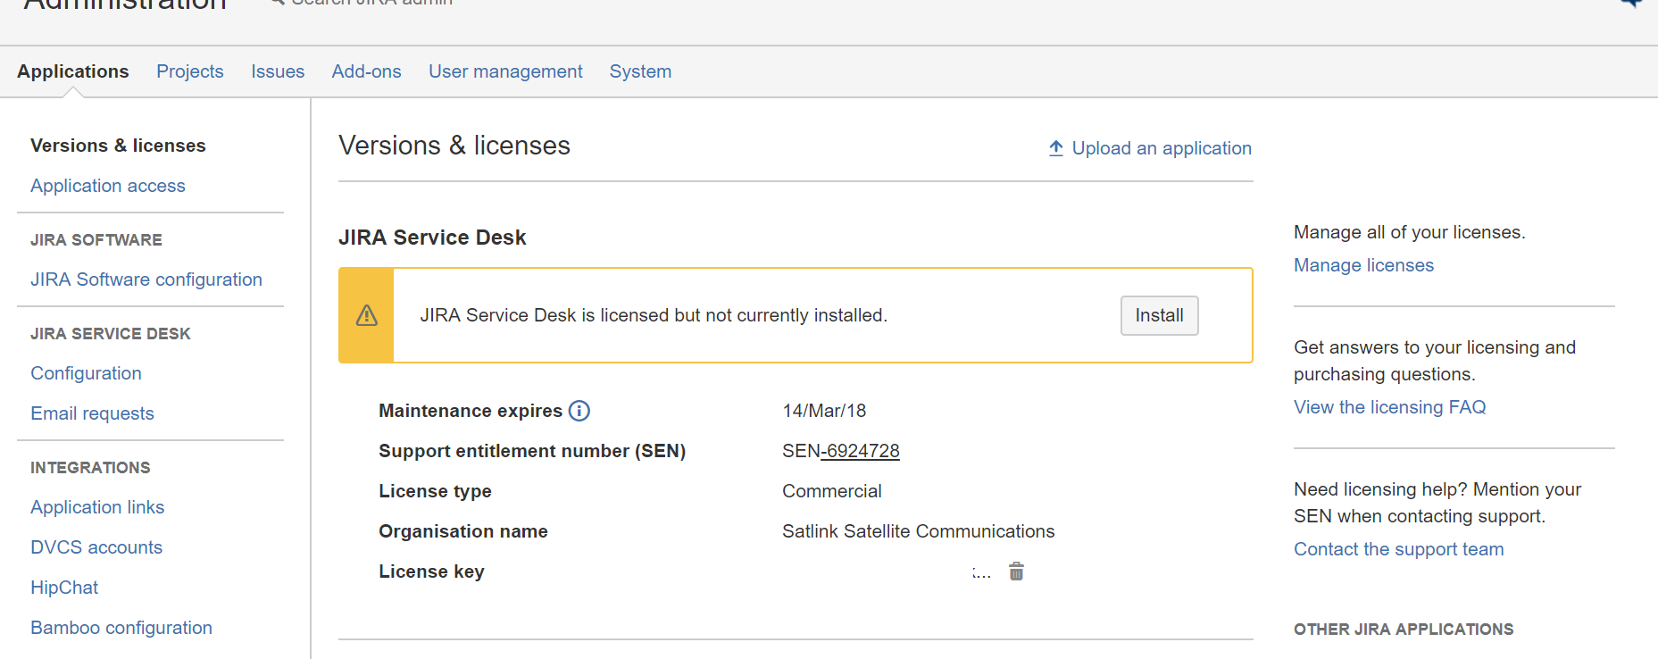The image size is (1658, 659).
Task: View the licensing FAQ
Action: point(1389,407)
